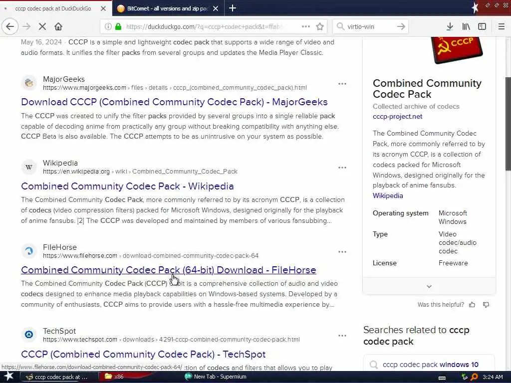Image resolution: width=511 pixels, height=383 pixels.
Task: Open the Firefox hamburger menu
Action: pos(501,26)
